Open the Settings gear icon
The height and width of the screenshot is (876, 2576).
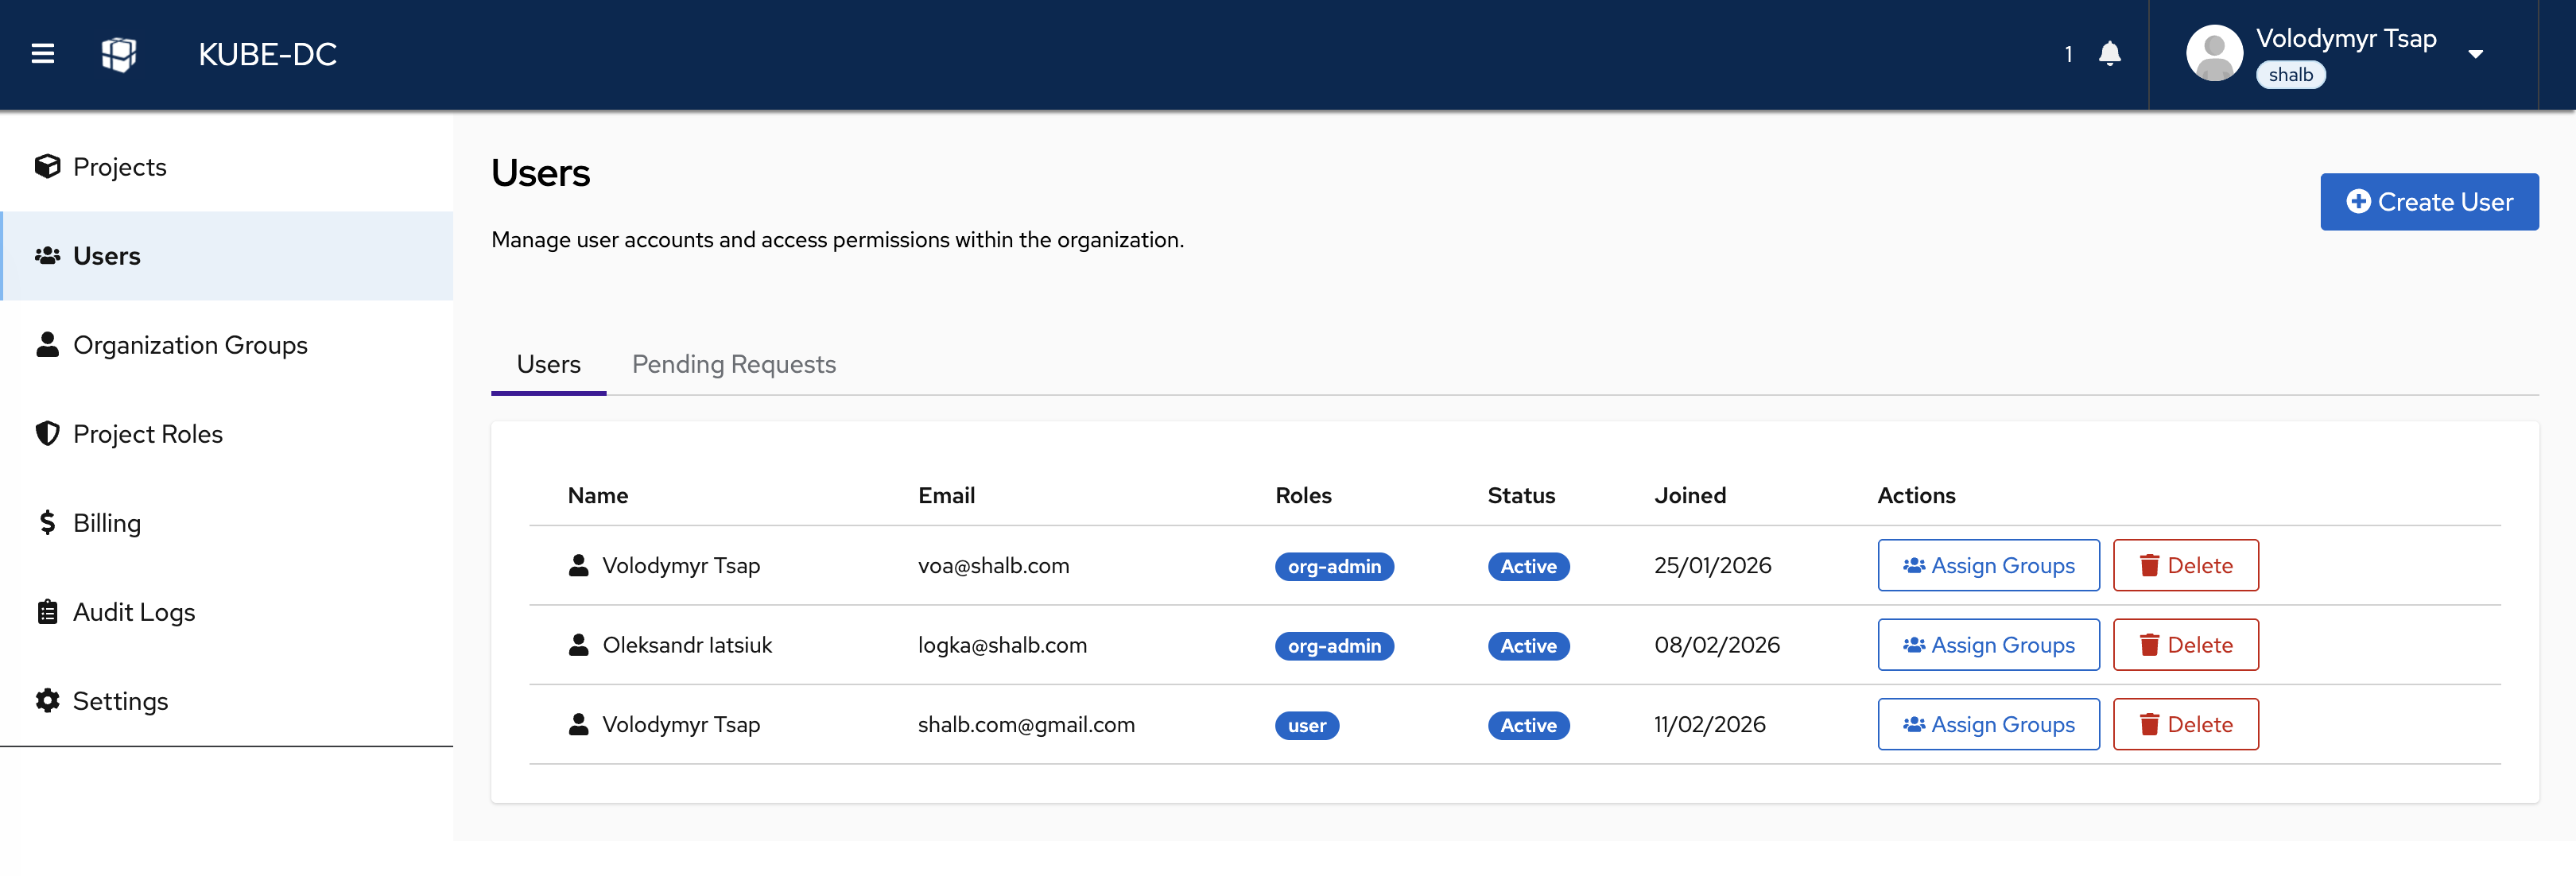[46, 701]
